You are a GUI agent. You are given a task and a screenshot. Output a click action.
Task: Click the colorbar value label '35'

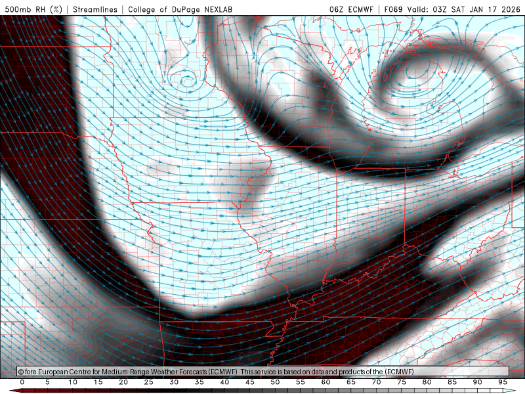pyautogui.click(x=199, y=382)
